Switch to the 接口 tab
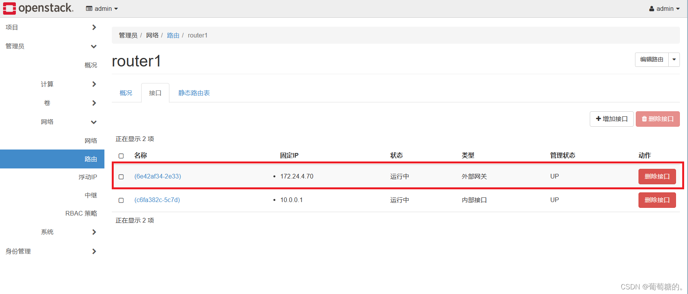This screenshot has width=688, height=294. tap(155, 93)
